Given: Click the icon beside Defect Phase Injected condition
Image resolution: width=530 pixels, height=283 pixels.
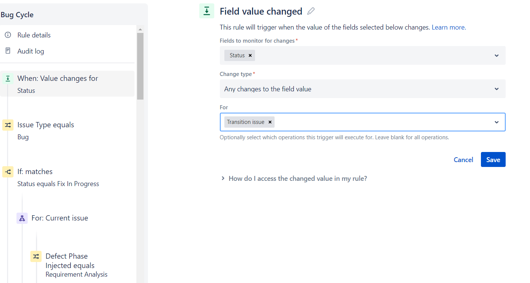Looking at the screenshot, I should [36, 256].
